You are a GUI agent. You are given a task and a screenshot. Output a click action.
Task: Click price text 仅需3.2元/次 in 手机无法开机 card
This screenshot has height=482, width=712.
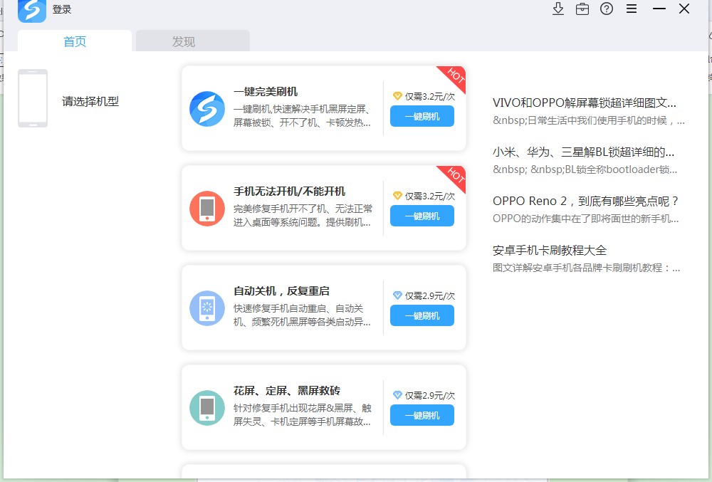click(430, 196)
